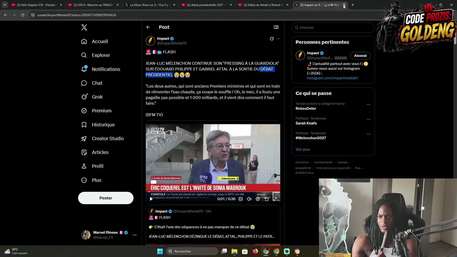Expand the Plus menu in the sidebar
Screen dimensions: 457x257
pos(91,180)
